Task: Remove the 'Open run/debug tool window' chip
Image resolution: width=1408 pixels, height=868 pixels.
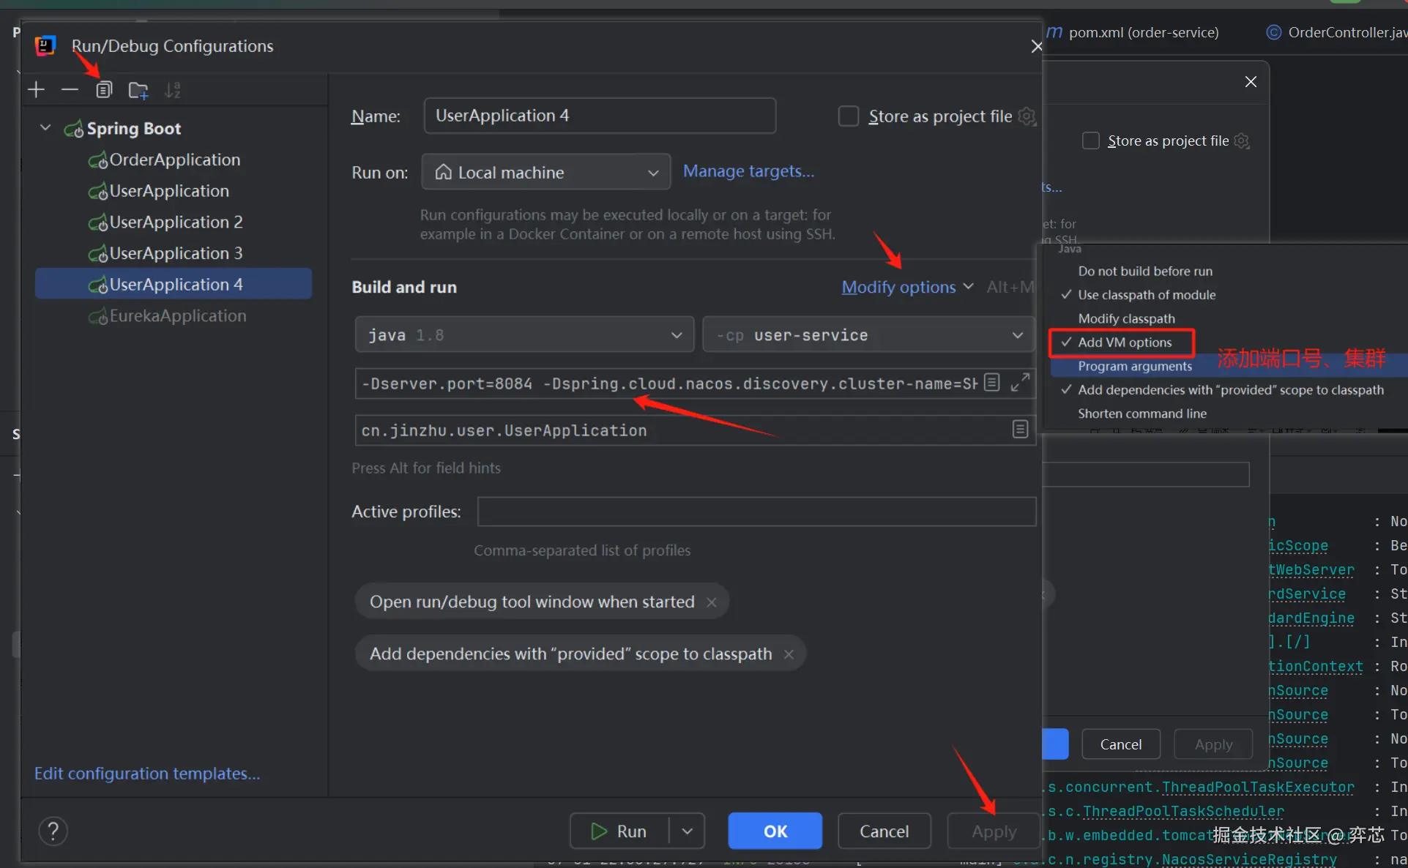Action: 712,602
